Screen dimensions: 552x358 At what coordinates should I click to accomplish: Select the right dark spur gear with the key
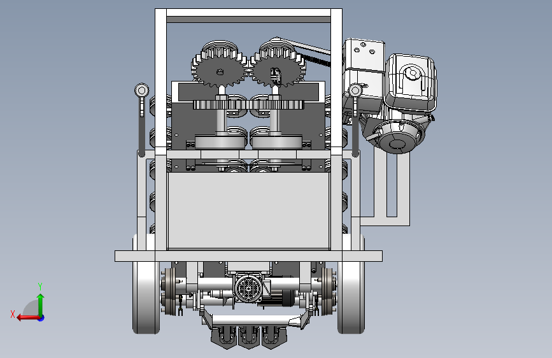(278, 69)
